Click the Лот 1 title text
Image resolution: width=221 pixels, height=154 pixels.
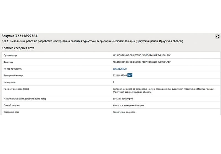(x=92, y=41)
